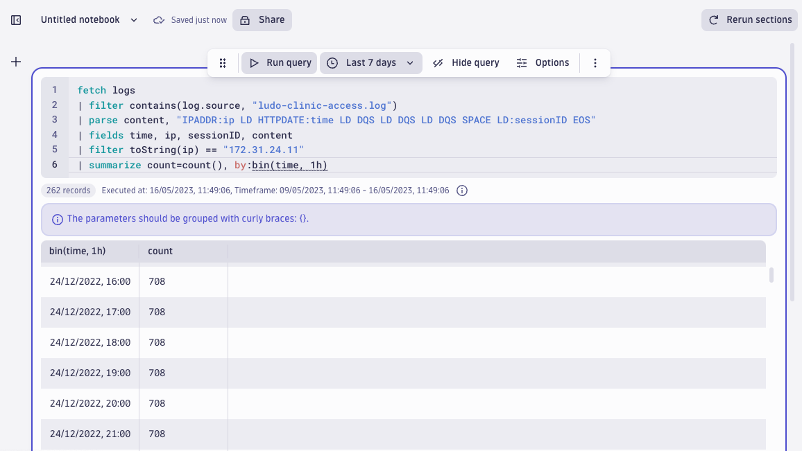Click the info icon in the parameters banner

56,218
